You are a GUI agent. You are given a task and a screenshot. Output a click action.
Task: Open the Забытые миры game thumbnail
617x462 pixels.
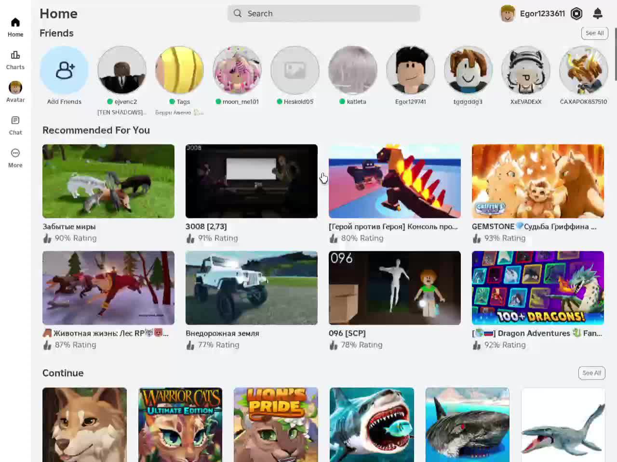click(x=108, y=181)
